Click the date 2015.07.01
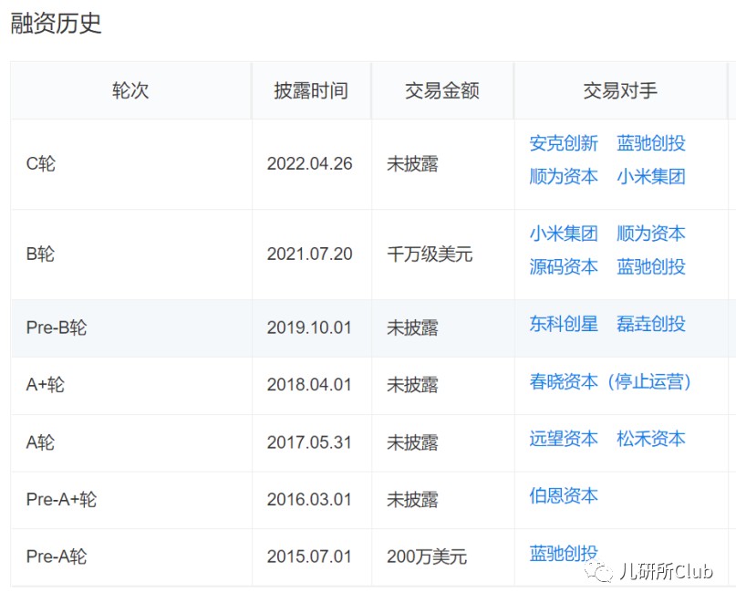The height and width of the screenshot is (603, 736). (x=309, y=557)
